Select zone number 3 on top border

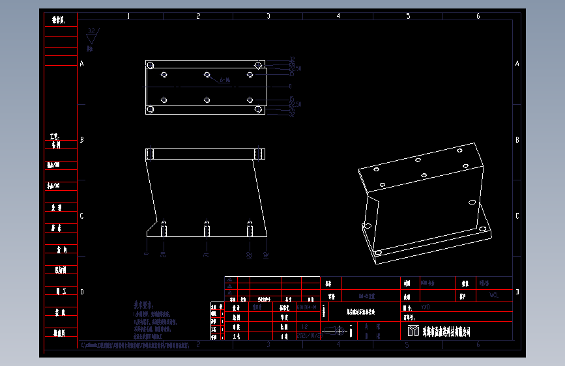point(268,16)
